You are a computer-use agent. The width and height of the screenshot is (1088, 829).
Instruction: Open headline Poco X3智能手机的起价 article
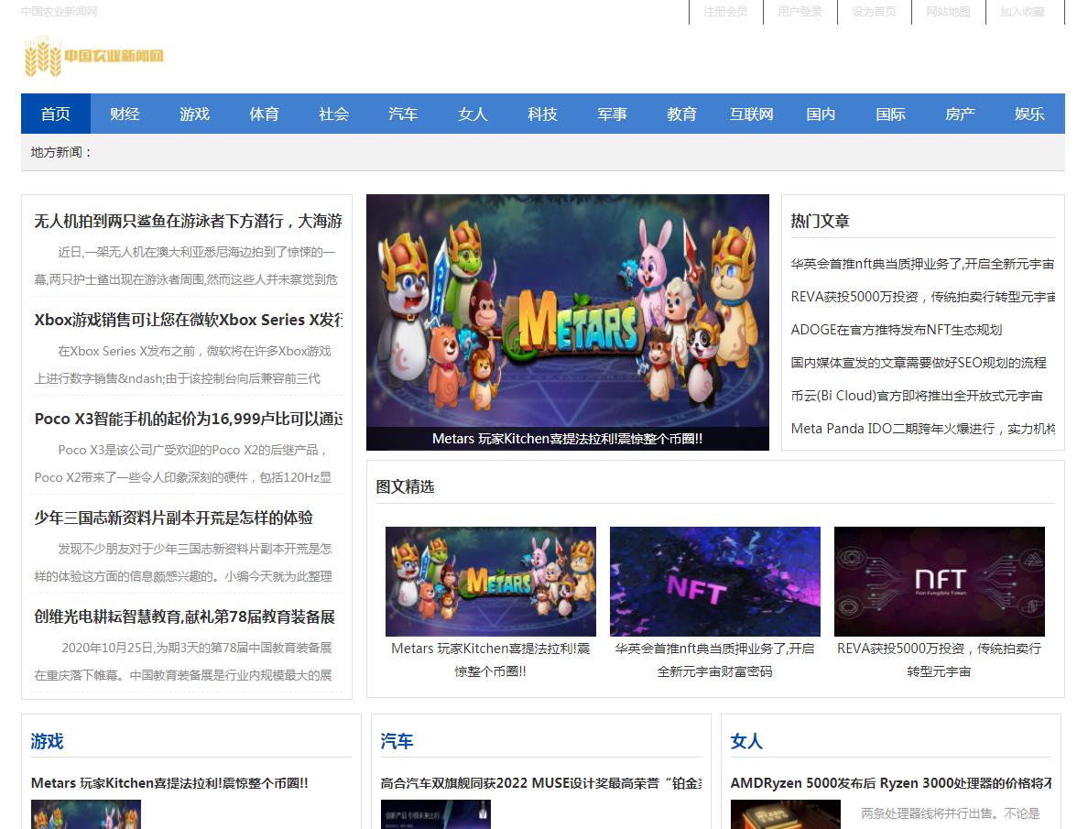coord(188,419)
